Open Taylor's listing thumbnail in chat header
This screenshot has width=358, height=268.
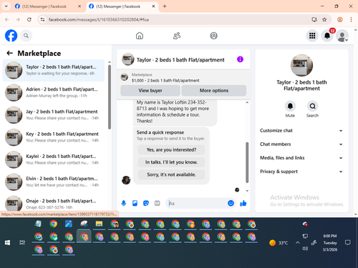[x=128, y=59]
